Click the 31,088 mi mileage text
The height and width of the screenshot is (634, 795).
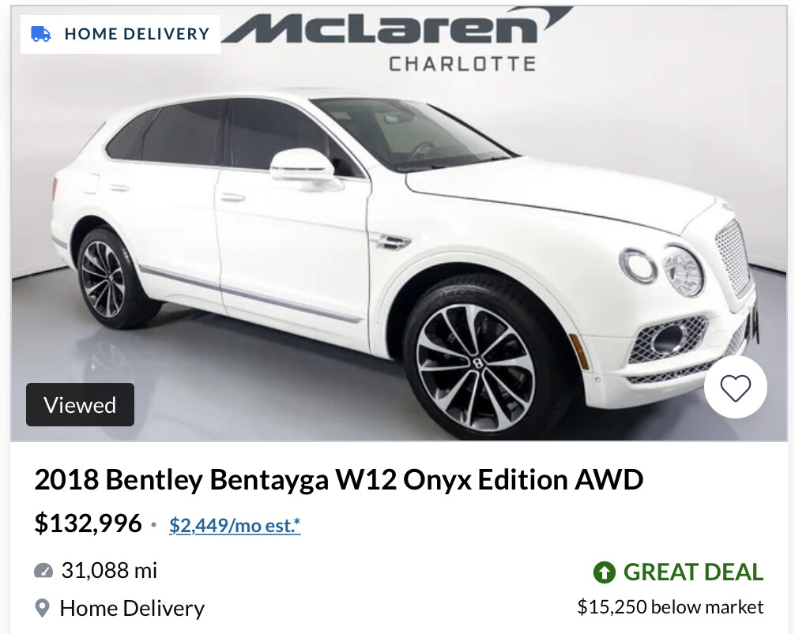pyautogui.click(x=109, y=571)
